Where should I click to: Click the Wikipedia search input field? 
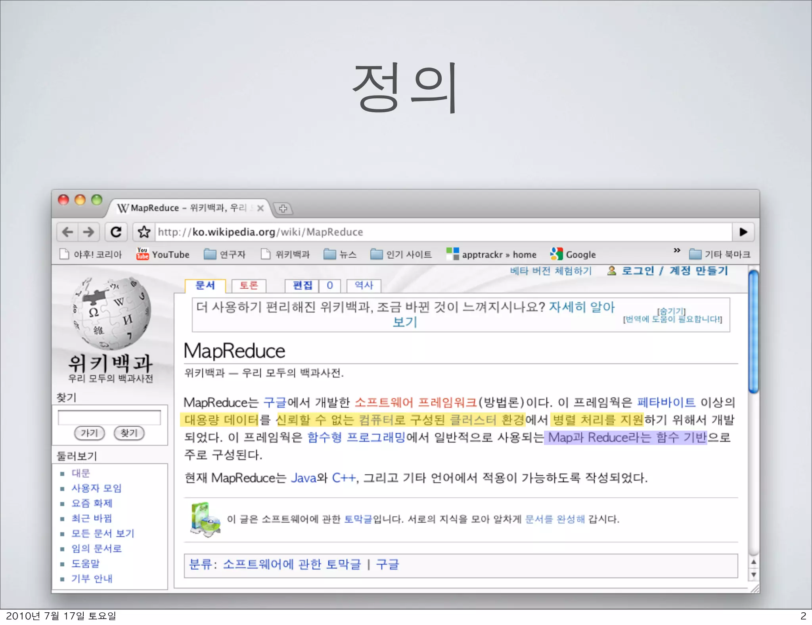point(109,417)
